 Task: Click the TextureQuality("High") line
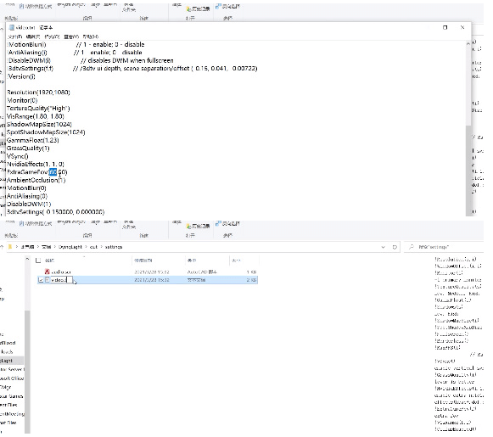tap(38, 109)
